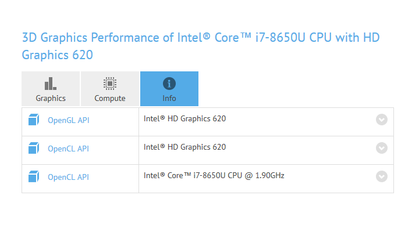Click the Graphics 620 part of the heading
Screen dimensions: 419x235
tap(57, 55)
